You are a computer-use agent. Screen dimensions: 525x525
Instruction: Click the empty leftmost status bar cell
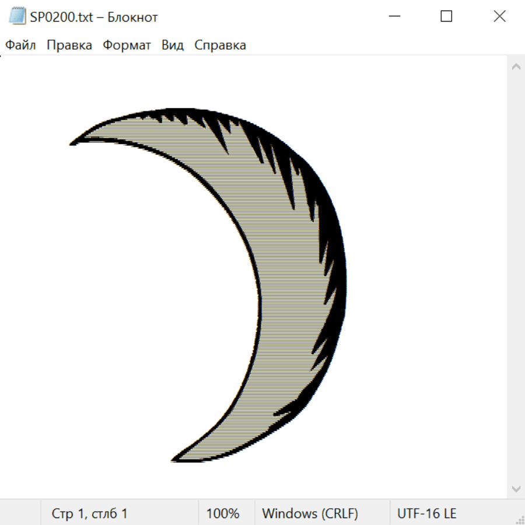pyautogui.click(x=20, y=513)
